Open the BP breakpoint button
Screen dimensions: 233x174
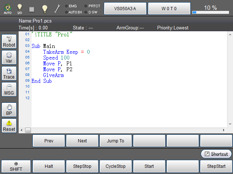[x=9, y=110]
